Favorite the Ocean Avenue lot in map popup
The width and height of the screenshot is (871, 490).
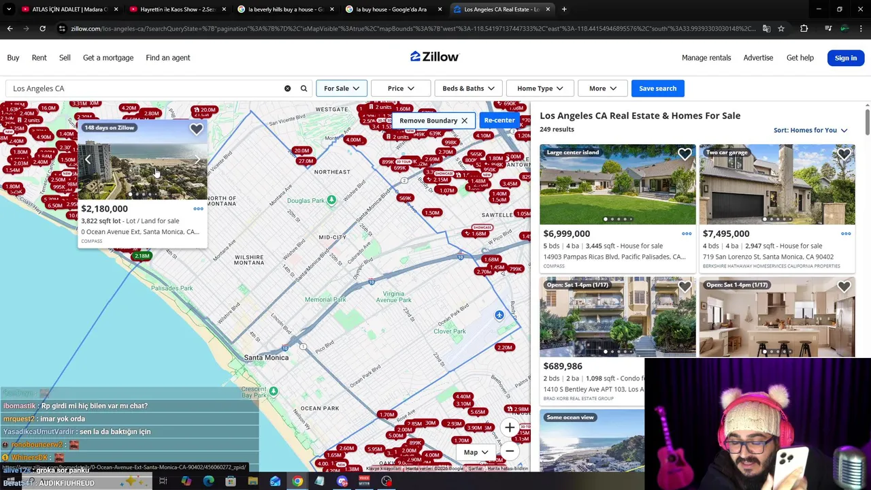[196, 129]
